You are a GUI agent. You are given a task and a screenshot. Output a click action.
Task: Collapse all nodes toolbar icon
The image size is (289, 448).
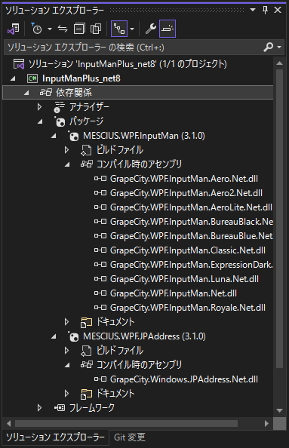(79, 29)
